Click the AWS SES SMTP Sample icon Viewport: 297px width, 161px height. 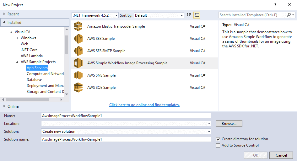coord(78,51)
